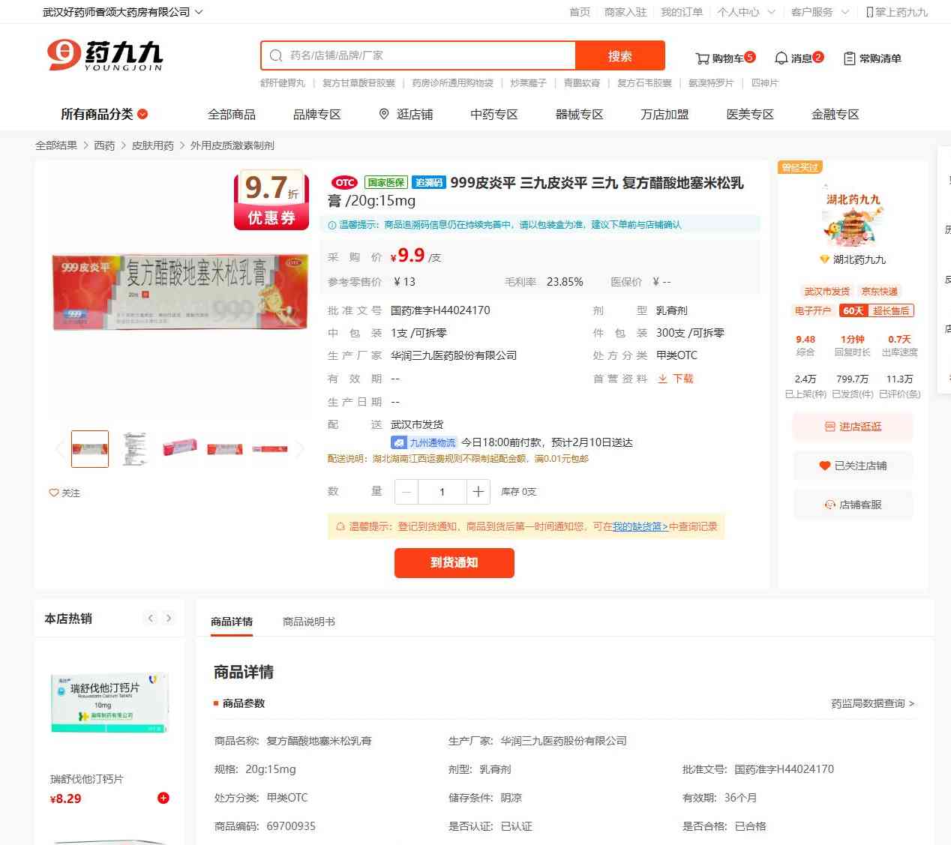
Task: Add 瑞舒伐他汀钙片 with red plus icon
Action: [163, 798]
